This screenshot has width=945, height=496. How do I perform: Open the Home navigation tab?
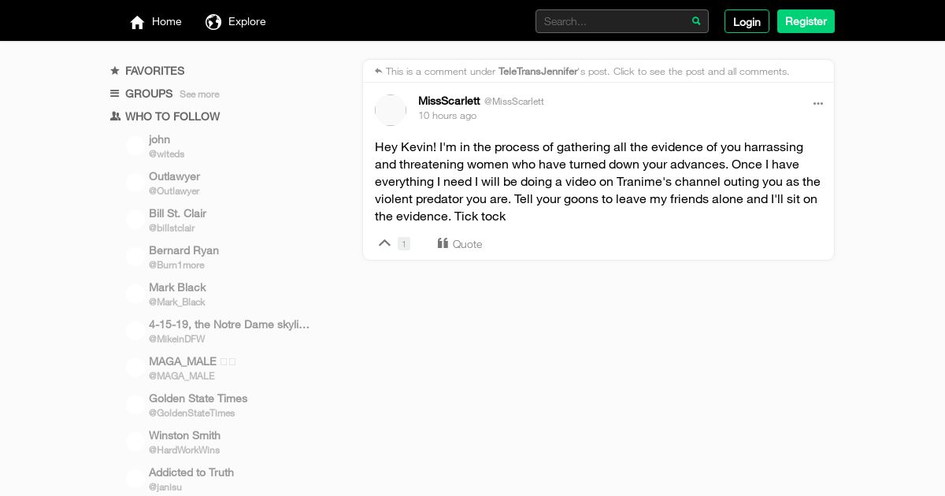tap(166, 21)
